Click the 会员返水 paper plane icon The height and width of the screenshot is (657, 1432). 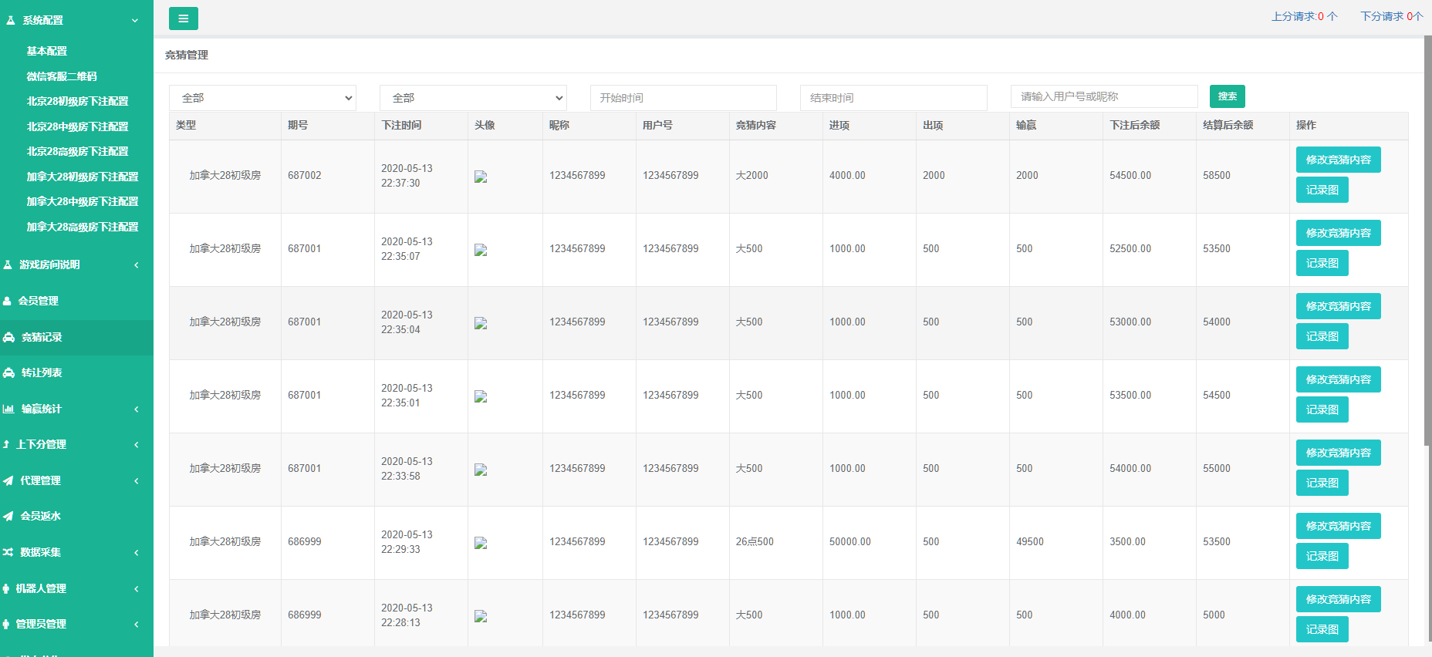(x=8, y=516)
